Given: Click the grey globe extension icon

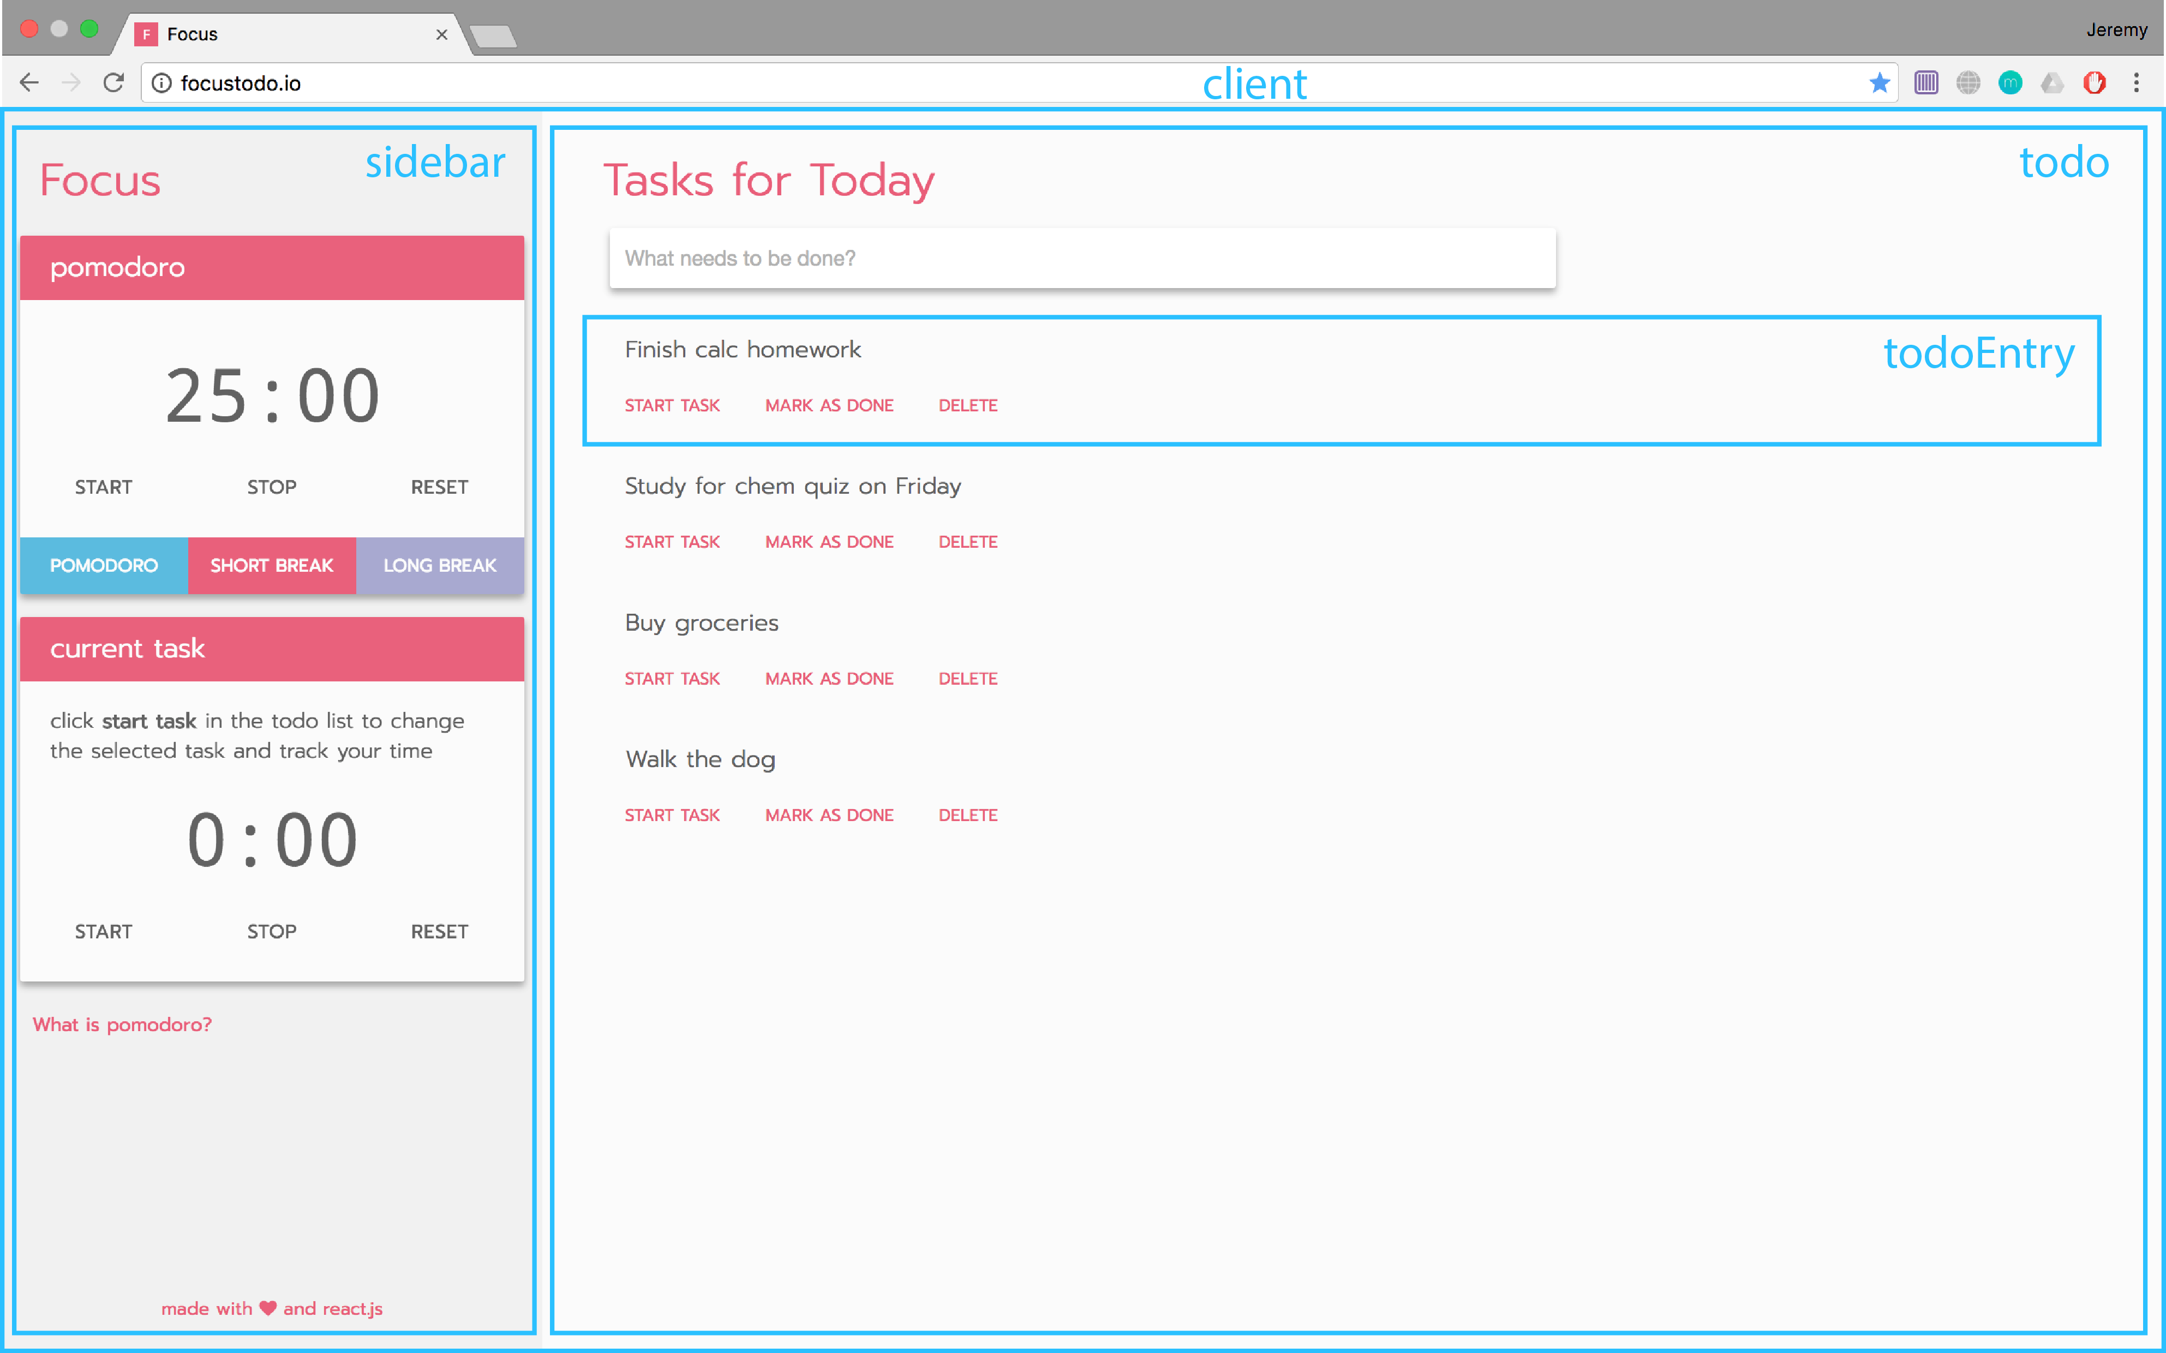Looking at the screenshot, I should tap(1968, 83).
